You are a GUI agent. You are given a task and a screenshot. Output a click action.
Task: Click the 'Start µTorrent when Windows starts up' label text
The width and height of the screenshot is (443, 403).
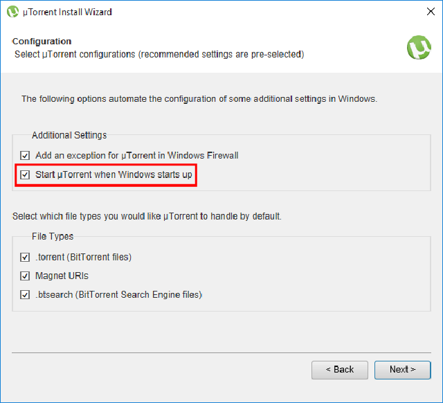[114, 175]
